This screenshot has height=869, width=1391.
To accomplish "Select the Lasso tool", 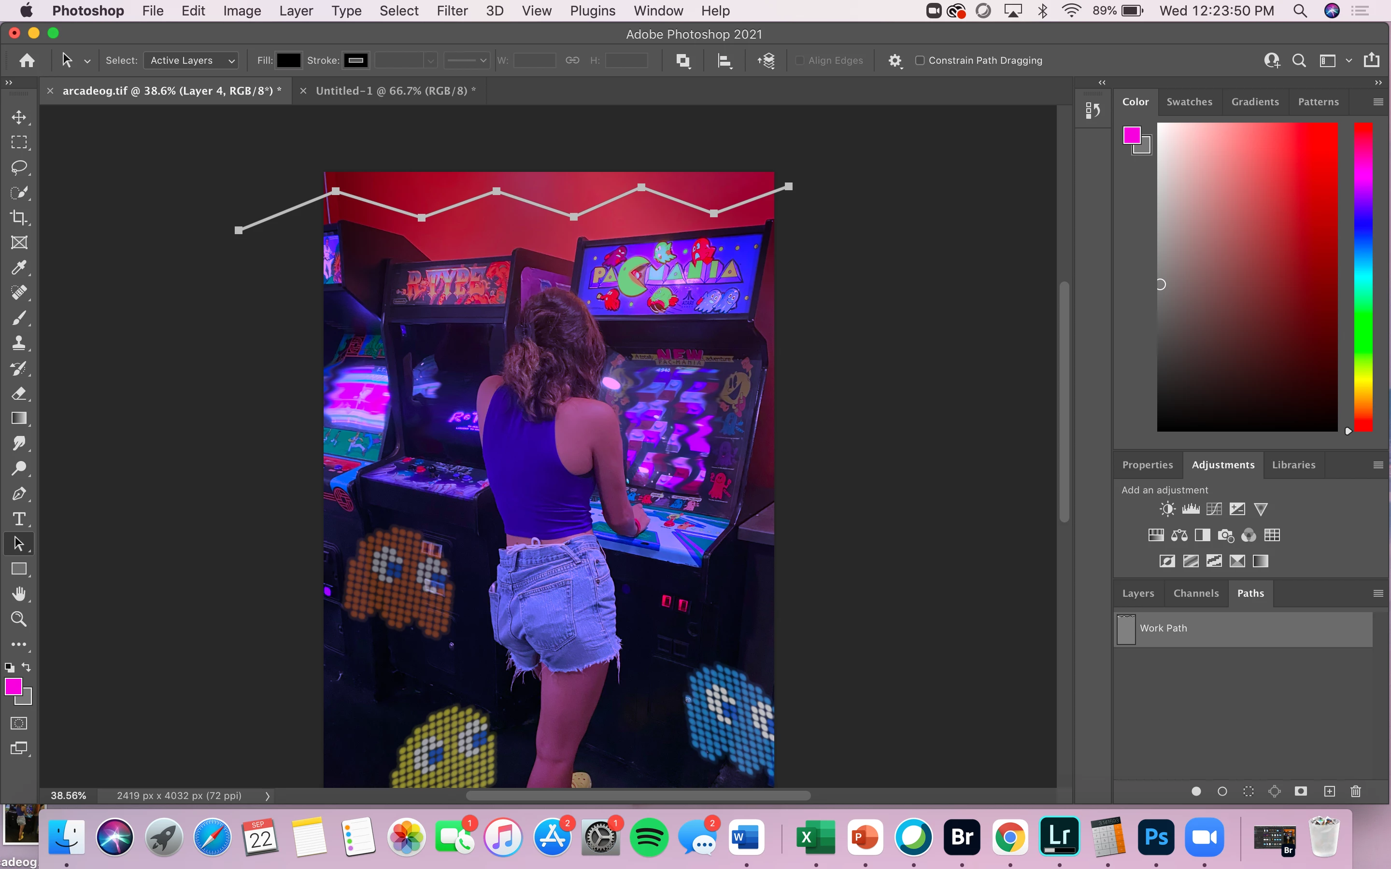I will 19,167.
